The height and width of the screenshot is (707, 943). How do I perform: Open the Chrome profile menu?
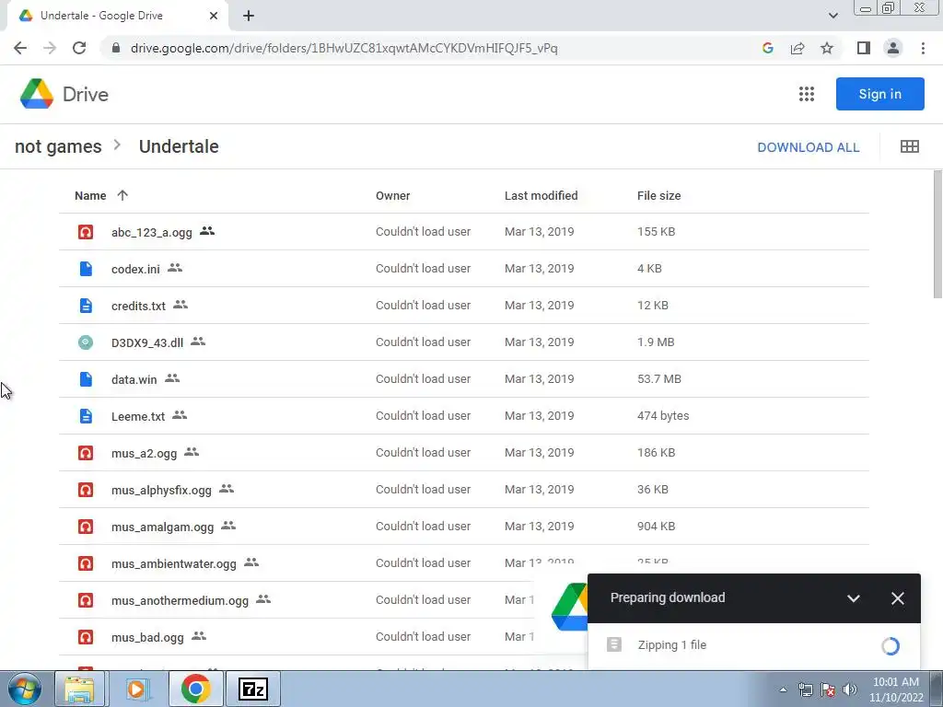pyautogui.click(x=893, y=48)
